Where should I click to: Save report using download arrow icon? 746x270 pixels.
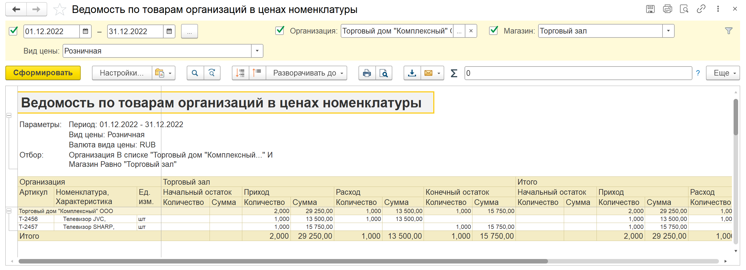tap(412, 73)
